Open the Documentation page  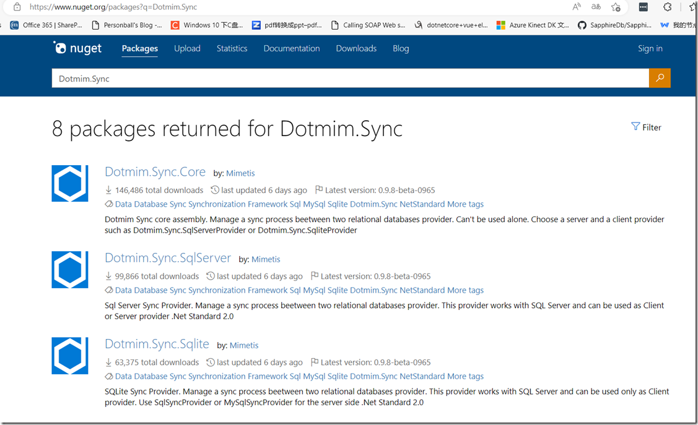[292, 48]
